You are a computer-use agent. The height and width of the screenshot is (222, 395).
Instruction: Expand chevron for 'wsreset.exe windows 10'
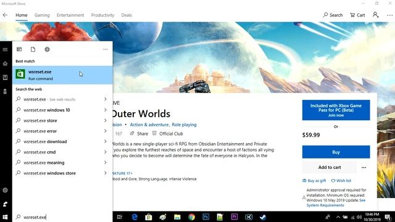pos(106,110)
